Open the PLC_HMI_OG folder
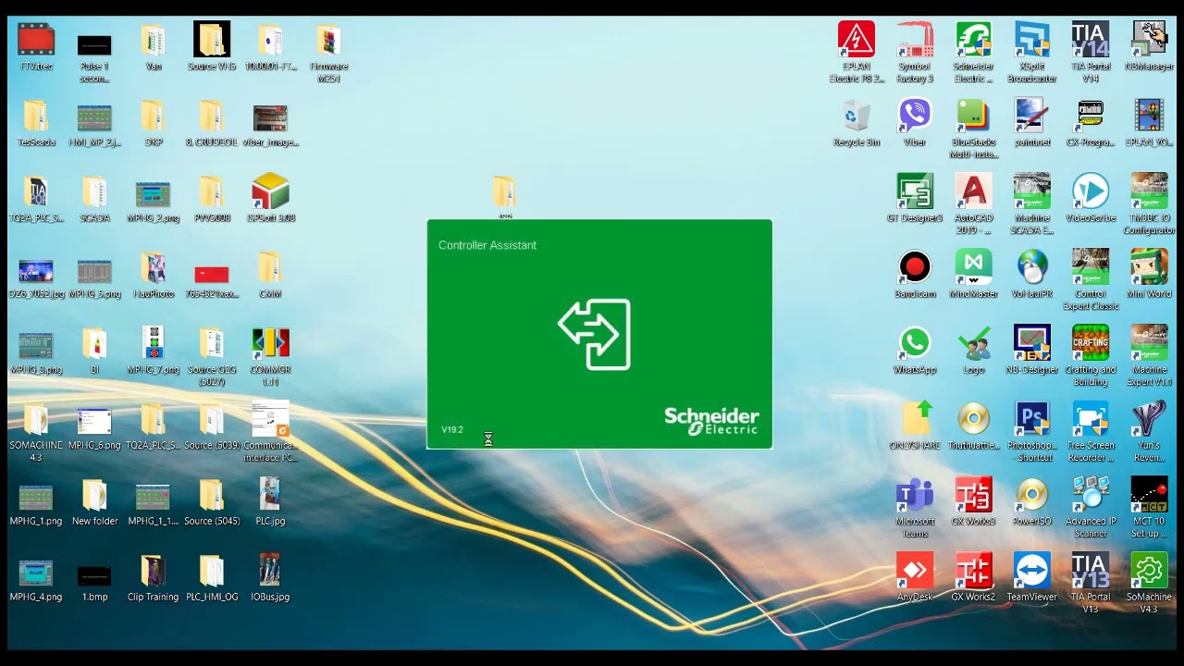This screenshot has height=666, width=1184. [211, 571]
